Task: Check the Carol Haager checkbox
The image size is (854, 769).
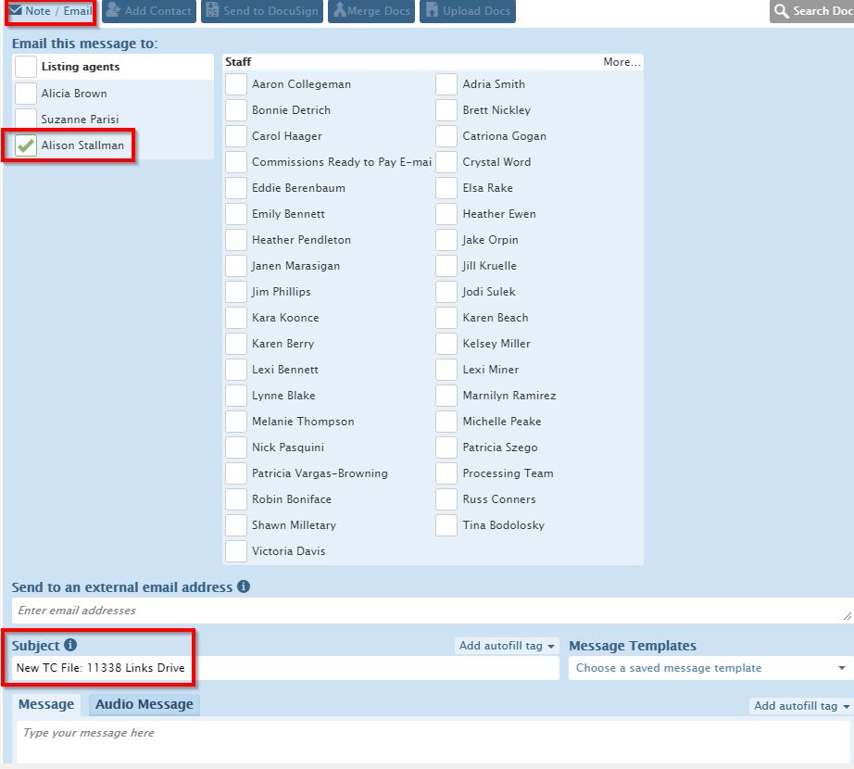Action: click(236, 136)
